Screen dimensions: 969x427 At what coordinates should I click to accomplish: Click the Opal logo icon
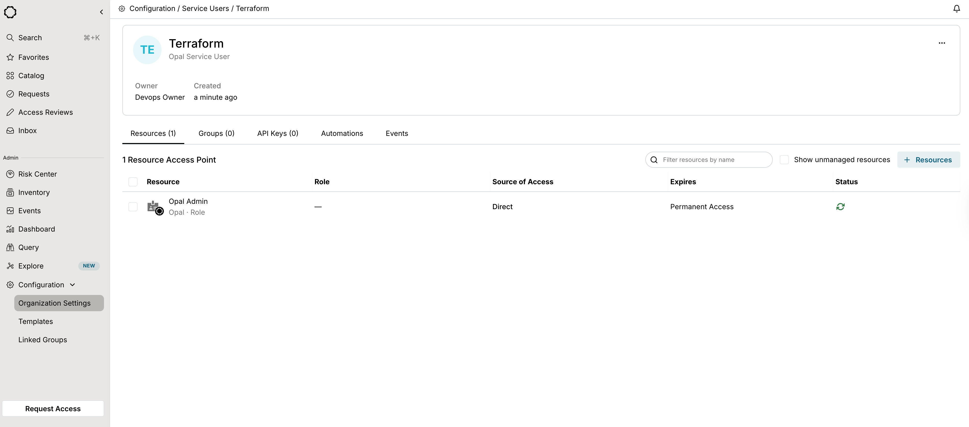coord(10,12)
